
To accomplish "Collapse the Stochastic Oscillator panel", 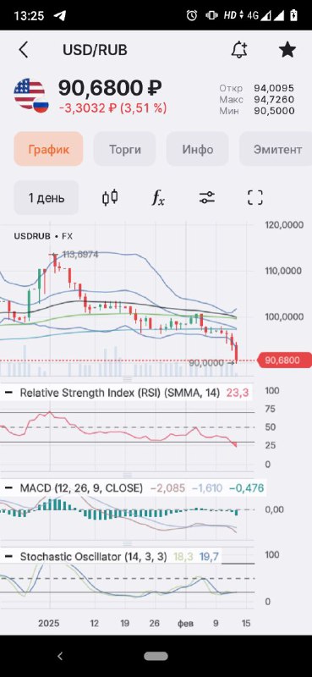I will pyautogui.click(x=8, y=557).
